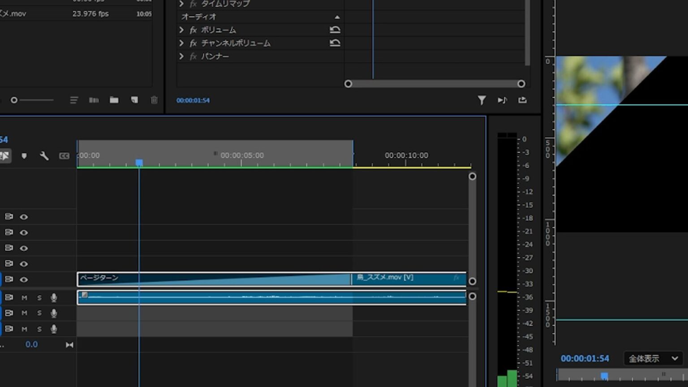Click the filter funnel icon in effect controls
The height and width of the screenshot is (387, 688).
point(482,100)
